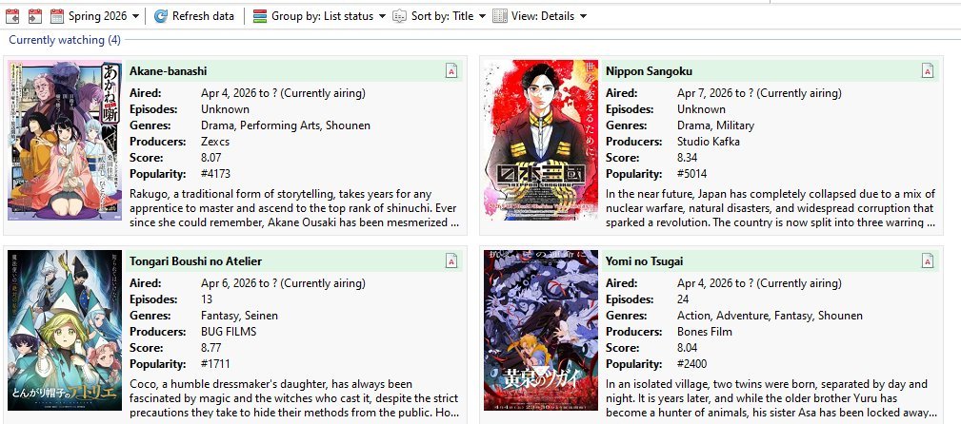This screenshot has width=961, height=424.
Task: Click the popularity rank #5014
Action: coord(692,174)
